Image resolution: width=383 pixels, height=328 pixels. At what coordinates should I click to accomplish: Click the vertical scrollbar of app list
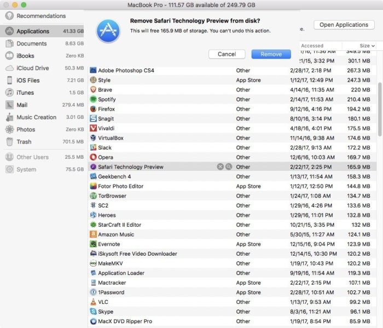click(380, 110)
